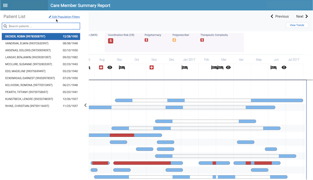
Task: Go to the next patient
Action: tap(302, 16)
